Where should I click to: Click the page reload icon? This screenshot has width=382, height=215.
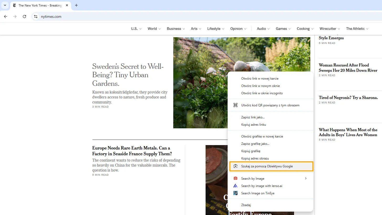pos(24,16)
